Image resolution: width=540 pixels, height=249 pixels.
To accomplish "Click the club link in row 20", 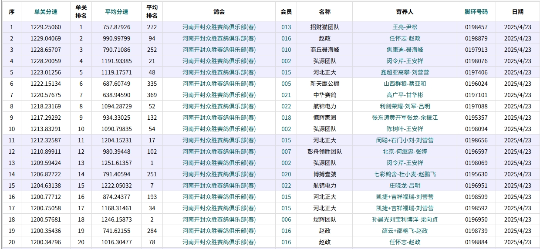I will 219,242.
